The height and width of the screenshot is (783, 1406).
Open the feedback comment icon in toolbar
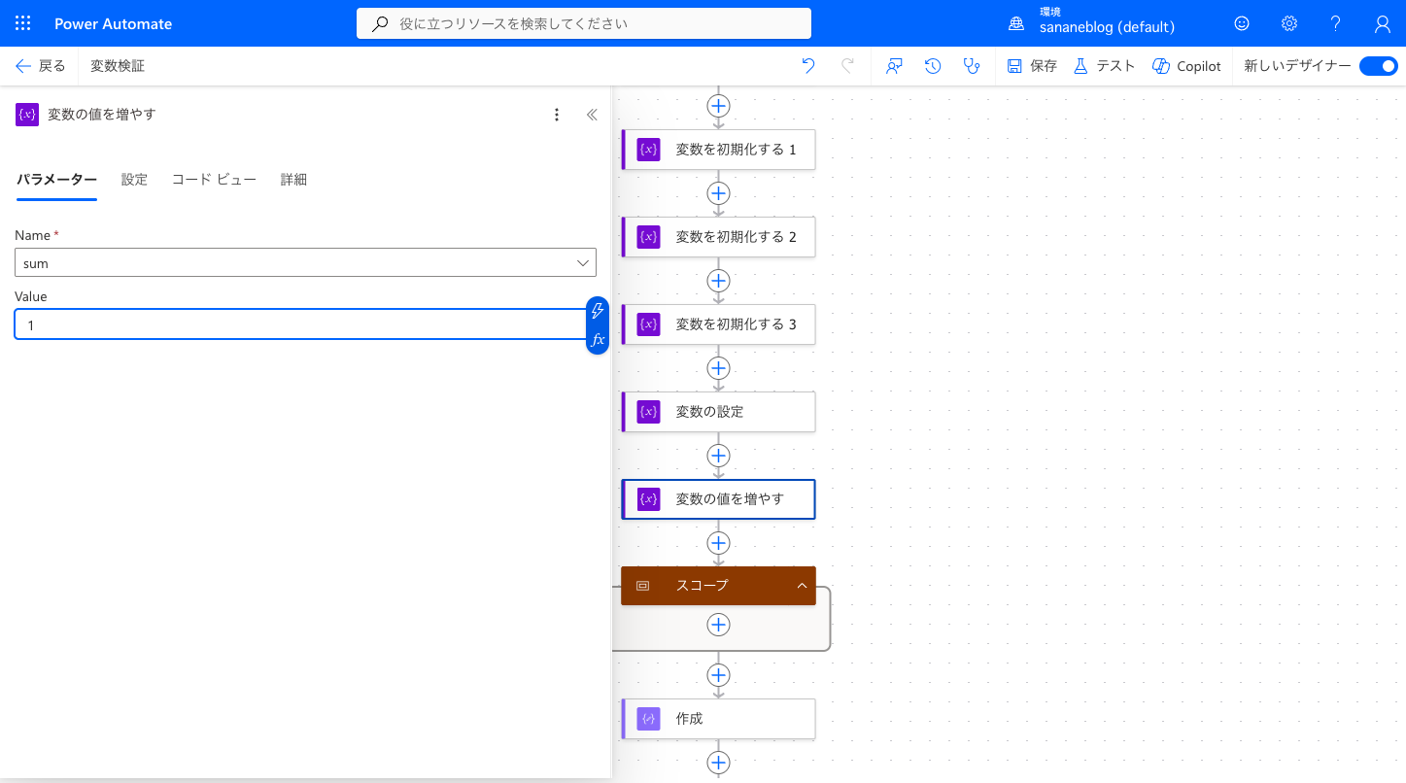[x=894, y=66]
